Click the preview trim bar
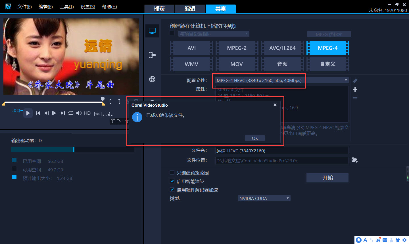The height and width of the screenshot is (244, 409). coord(53,103)
